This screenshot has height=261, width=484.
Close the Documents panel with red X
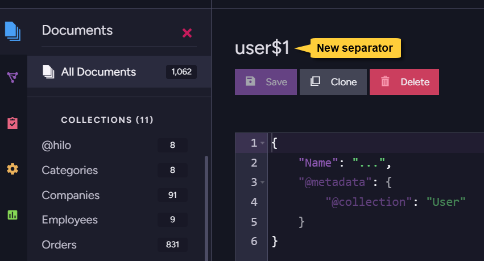[187, 33]
